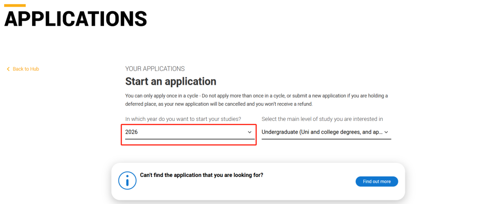Screen dimensions: 488x204
Task: Click the 'apply once in a cycle' sentence
Action: 257,96
